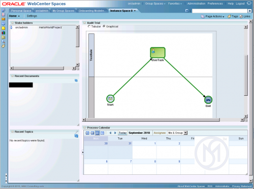
Task: Go to the next calendar month
Action: pos(115,133)
